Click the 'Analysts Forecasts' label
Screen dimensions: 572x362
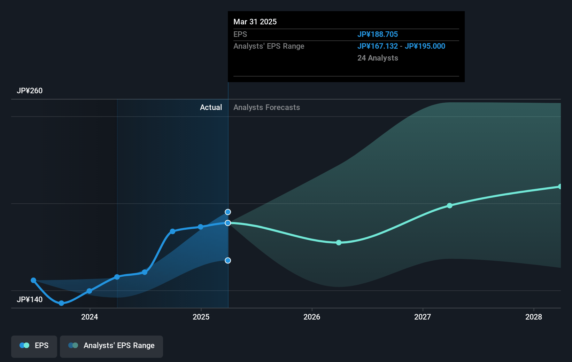(x=266, y=107)
